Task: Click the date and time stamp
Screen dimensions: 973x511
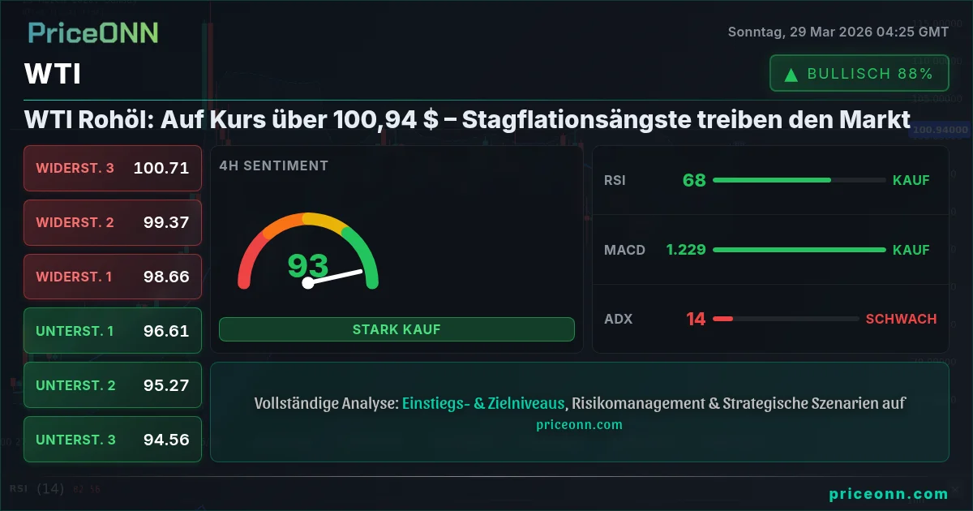Action: pos(838,32)
